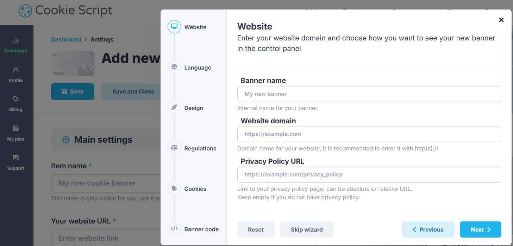Go back with the Previous button

[428, 229]
